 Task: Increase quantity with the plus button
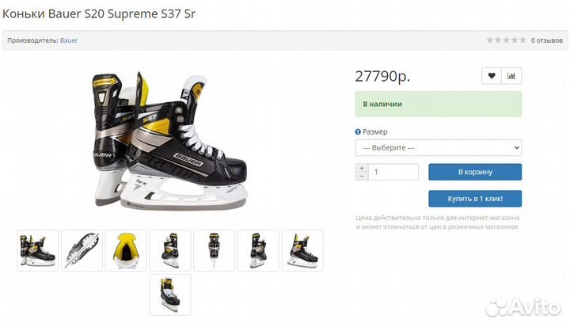tap(362, 168)
